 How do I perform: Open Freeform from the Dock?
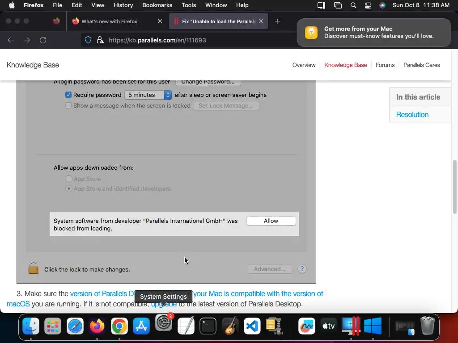tap(307, 326)
